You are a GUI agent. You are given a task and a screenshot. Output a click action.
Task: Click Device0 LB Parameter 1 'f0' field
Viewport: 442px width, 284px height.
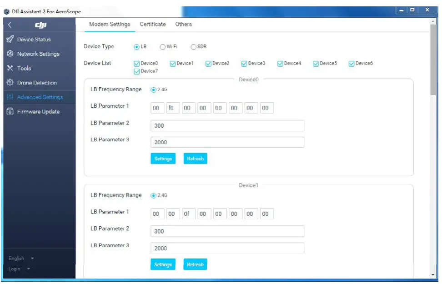point(173,108)
